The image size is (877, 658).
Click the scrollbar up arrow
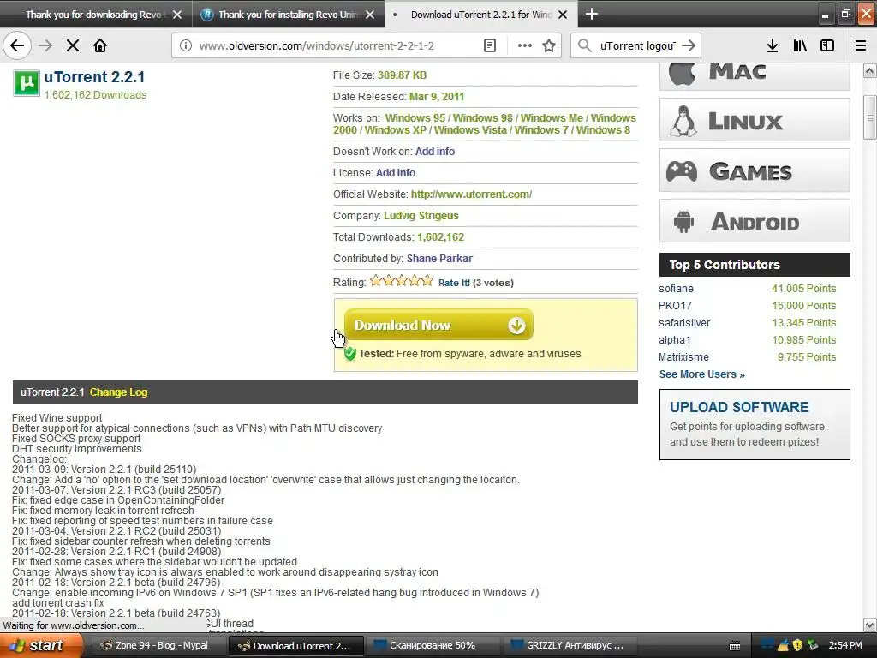(869, 71)
